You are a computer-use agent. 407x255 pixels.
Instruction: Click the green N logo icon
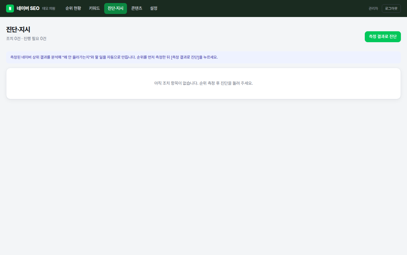tap(10, 8)
